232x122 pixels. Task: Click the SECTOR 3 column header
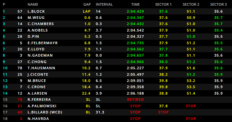218,4
